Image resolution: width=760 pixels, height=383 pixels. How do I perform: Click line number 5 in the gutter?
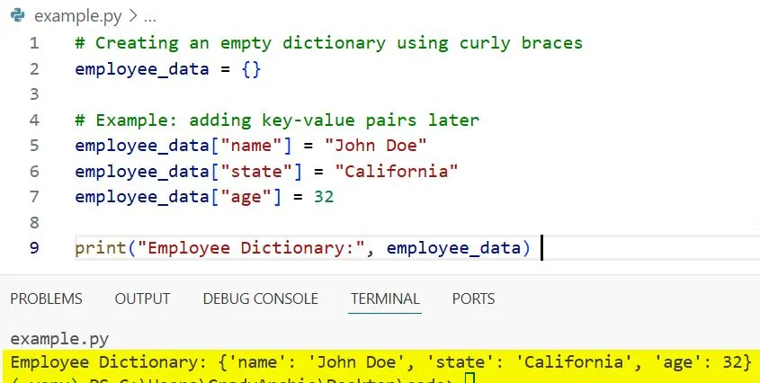pos(34,146)
